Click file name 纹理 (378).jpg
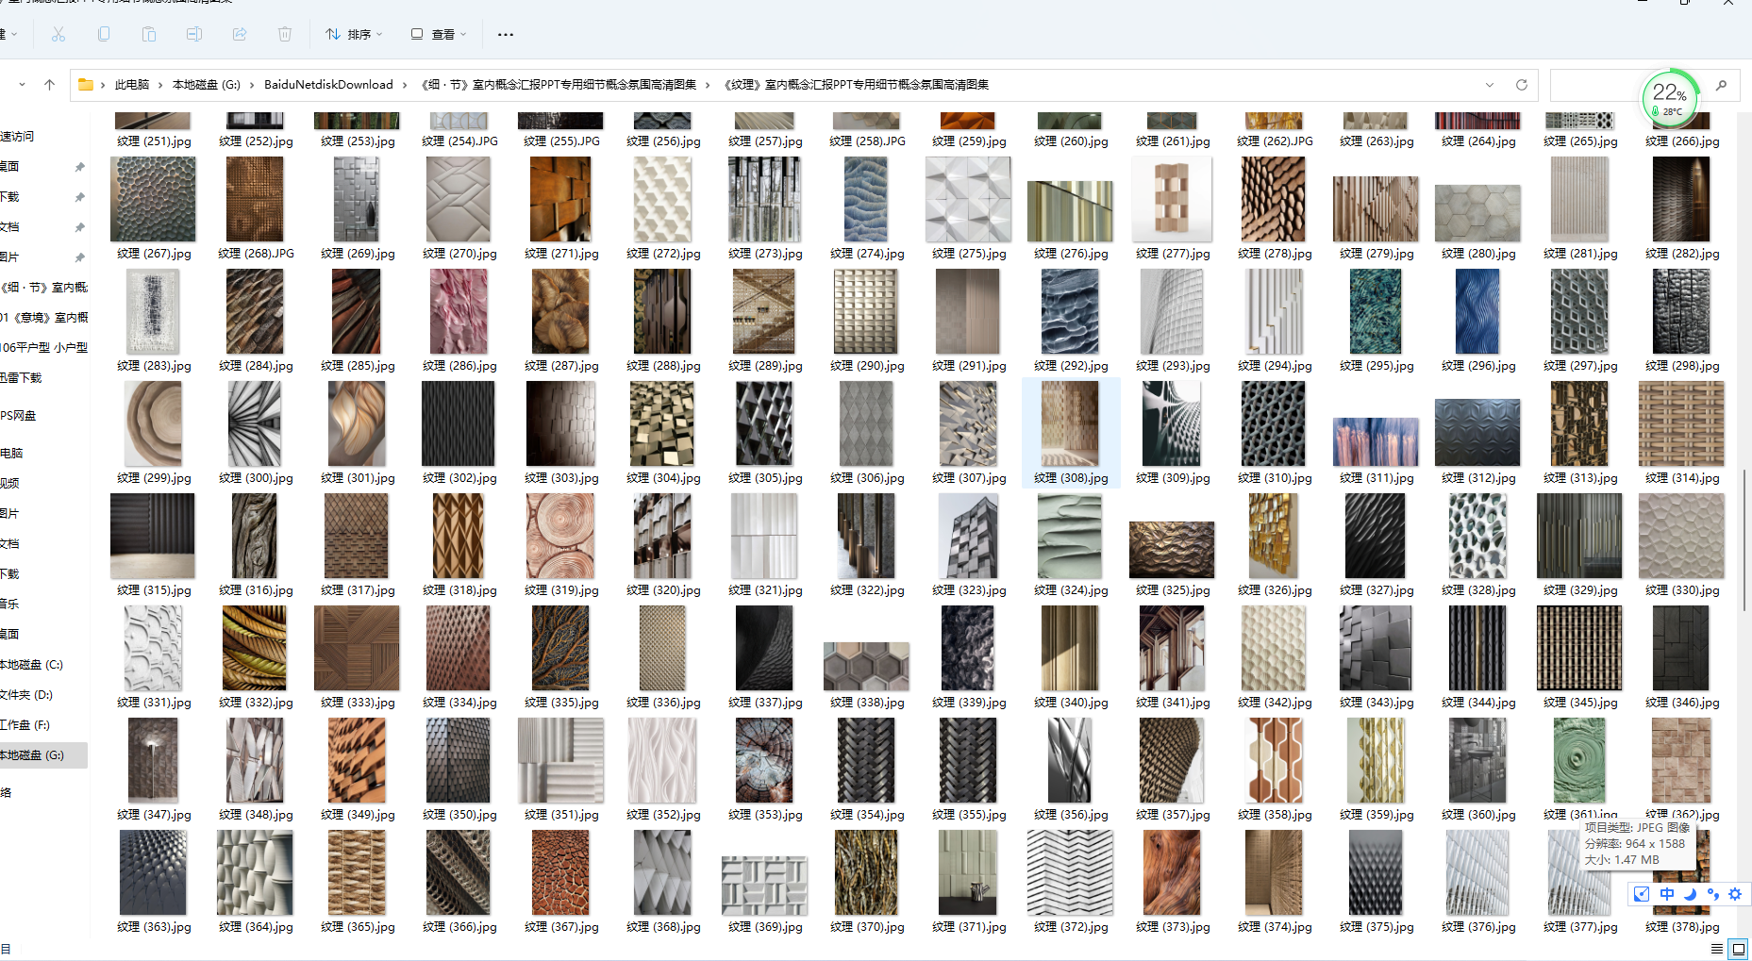Screen dimensions: 1752x961 pos(1682,927)
